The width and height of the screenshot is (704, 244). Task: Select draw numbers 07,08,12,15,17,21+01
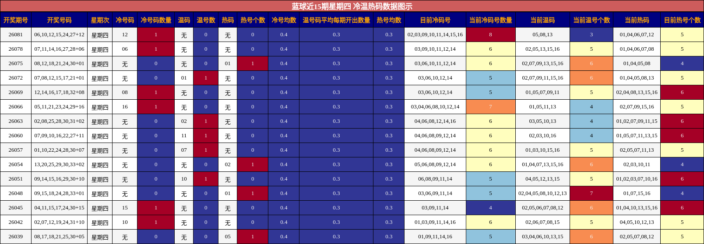[59, 78]
